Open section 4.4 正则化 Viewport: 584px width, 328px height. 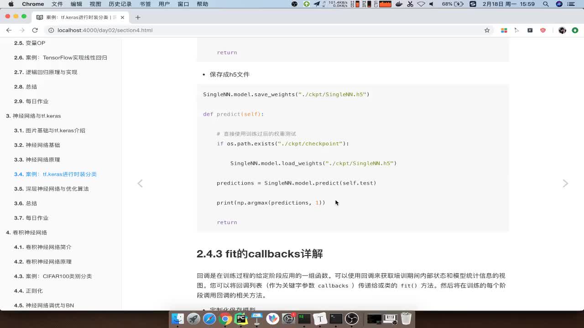click(28, 291)
